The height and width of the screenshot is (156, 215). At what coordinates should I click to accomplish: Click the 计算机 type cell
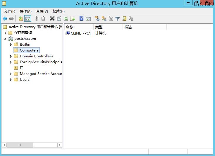[101, 33]
